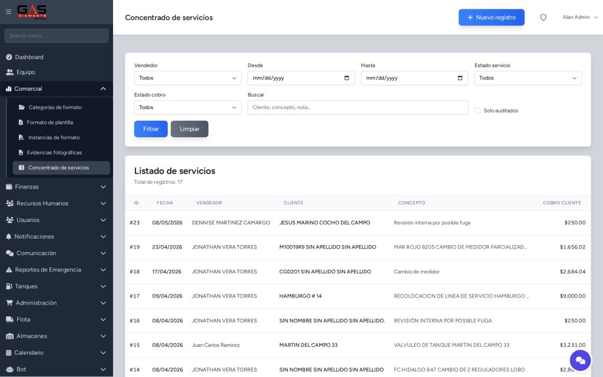Click the Comercial bar chart icon

(8, 88)
